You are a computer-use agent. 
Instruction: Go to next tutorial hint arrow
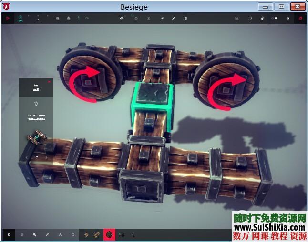[46, 157]
